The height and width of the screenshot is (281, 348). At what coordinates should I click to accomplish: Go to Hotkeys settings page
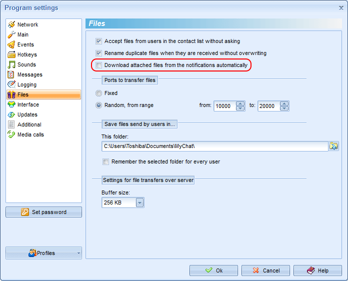[x=27, y=54]
